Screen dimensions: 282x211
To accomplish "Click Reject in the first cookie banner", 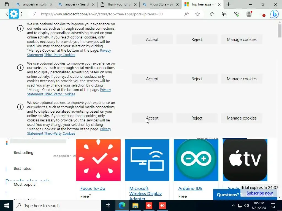I will (x=197, y=40).
